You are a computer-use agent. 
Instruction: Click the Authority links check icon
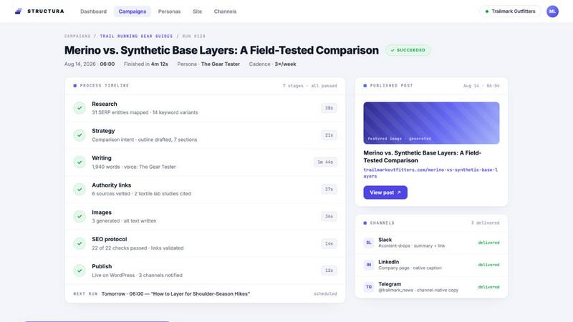pos(80,189)
